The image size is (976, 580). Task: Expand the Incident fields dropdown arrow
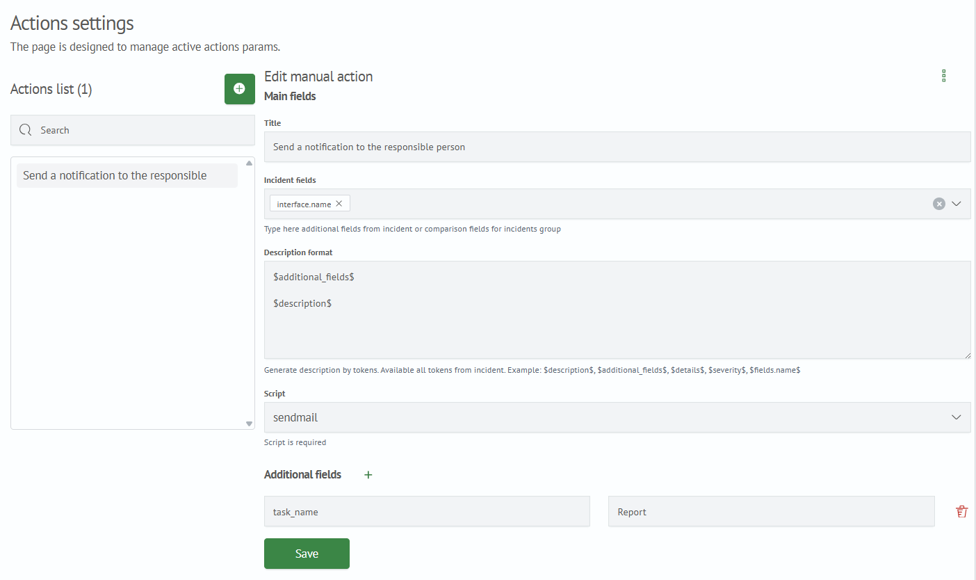[x=957, y=204]
